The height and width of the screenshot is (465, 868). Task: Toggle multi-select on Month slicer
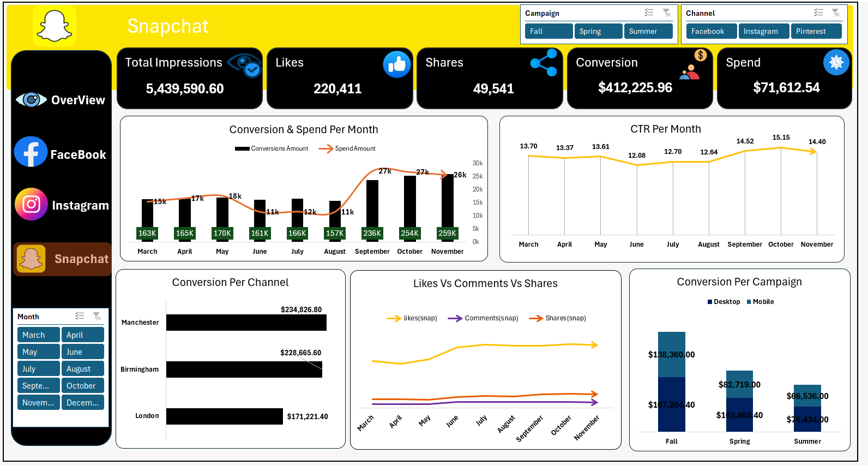80,317
